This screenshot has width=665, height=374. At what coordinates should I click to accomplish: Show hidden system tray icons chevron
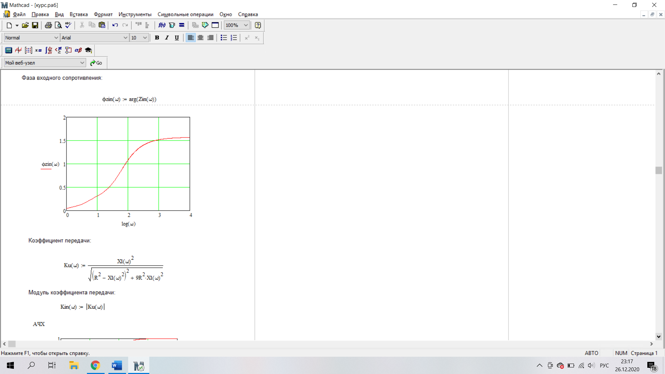pos(540,365)
